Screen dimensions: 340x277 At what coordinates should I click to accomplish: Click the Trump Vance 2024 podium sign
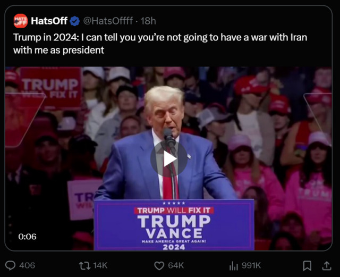[x=174, y=225]
